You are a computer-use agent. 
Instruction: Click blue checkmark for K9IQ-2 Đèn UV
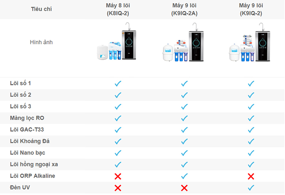coord(251,188)
